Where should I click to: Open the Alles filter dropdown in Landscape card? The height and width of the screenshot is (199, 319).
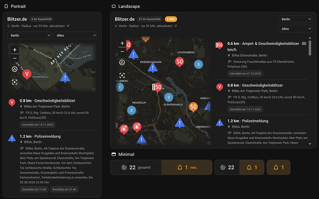(x=295, y=29)
